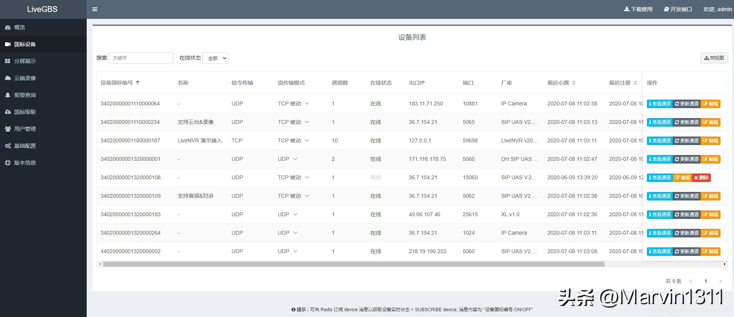Image resolution: width=734 pixels, height=317 pixels.
Task: Toggle the hamburger sidebar menu icon
Action: pos(95,9)
